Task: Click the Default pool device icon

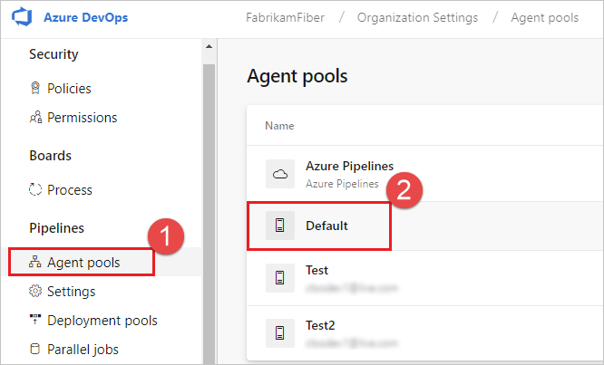Action: (280, 226)
